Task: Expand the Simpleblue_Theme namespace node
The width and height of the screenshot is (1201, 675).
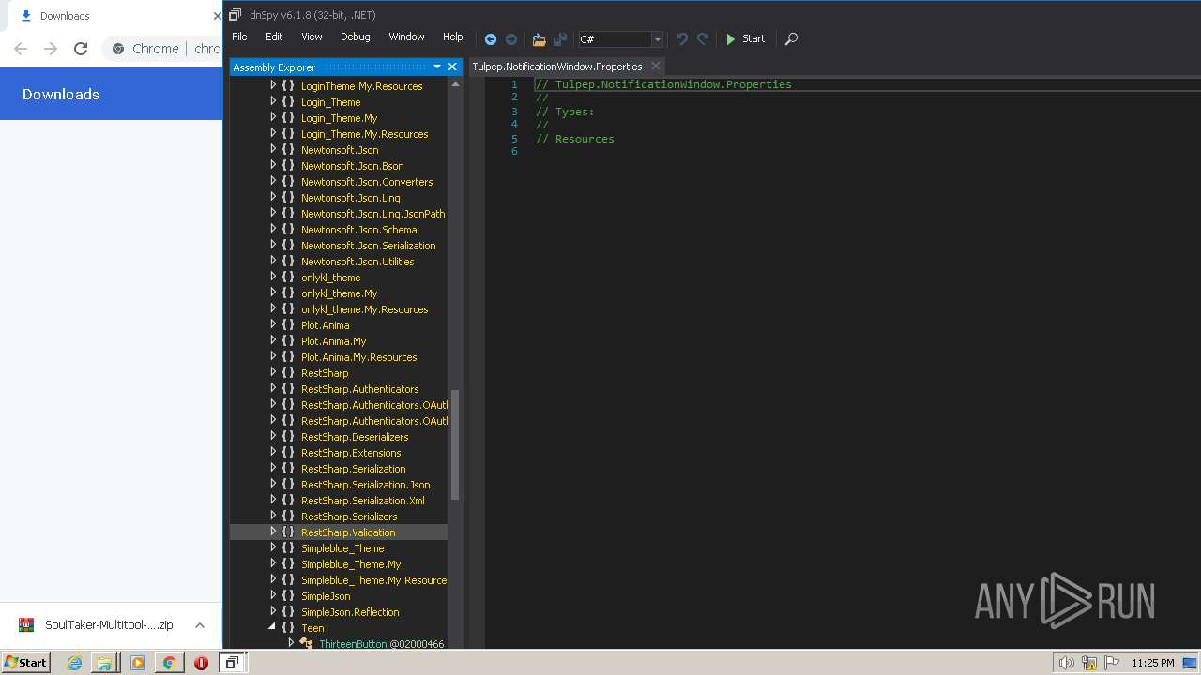Action: 273,548
